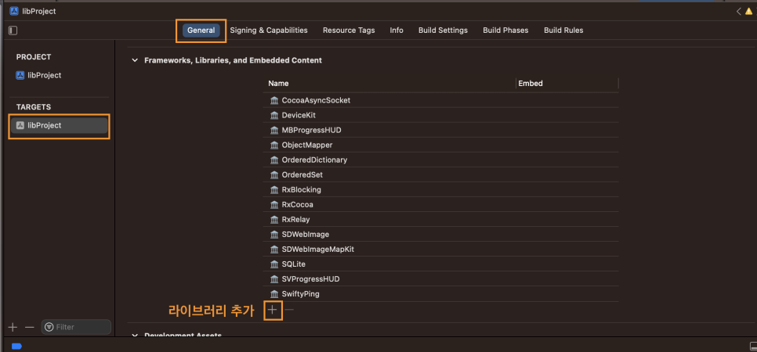
Task: Select the OrderedSet row name
Action: [x=302, y=175]
